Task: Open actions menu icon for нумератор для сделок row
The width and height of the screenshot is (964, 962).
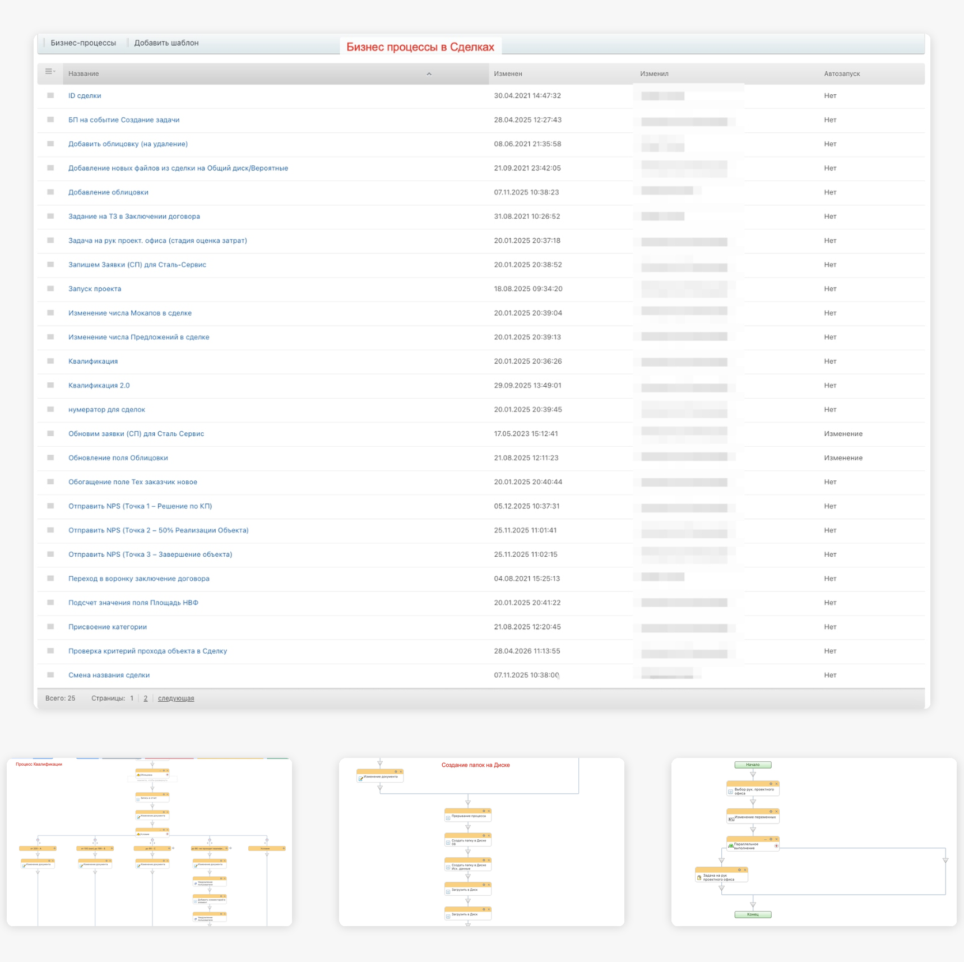Action: (50, 410)
